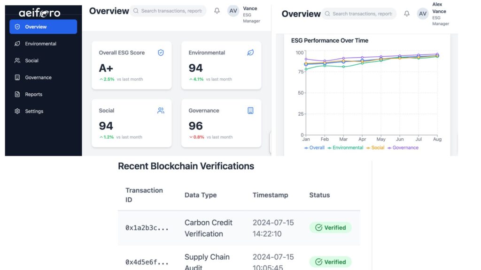This screenshot has width=481, height=270.
Task: Click the people icon beside Social in the sidebar
Action: click(17, 60)
